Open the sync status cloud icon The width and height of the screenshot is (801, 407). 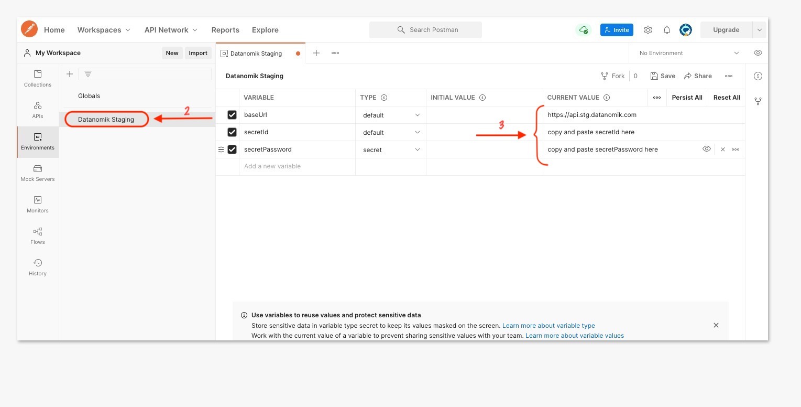coord(584,30)
